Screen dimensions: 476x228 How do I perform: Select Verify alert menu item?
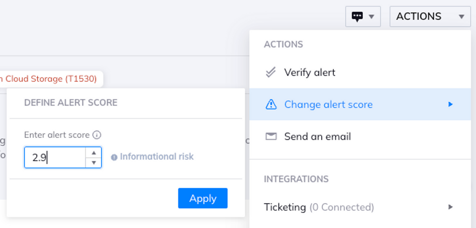click(x=309, y=73)
